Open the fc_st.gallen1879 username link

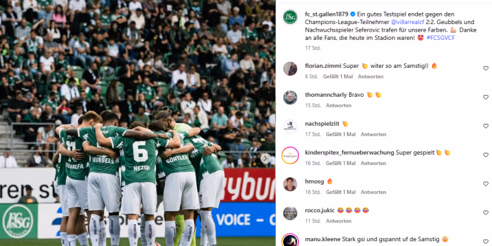pos(327,14)
